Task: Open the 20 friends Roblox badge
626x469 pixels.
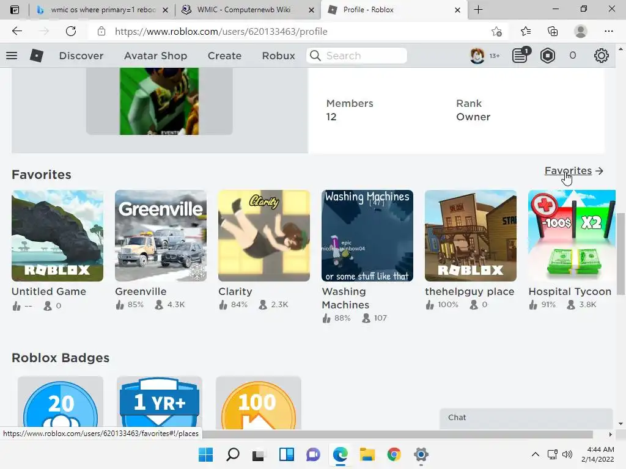Action: [61, 403]
